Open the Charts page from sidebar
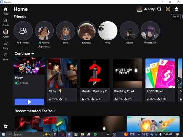The height and width of the screenshot is (137, 183). coord(5,23)
